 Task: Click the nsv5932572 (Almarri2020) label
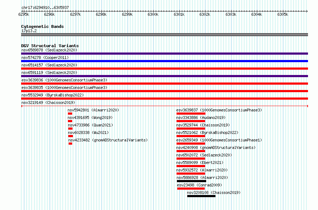point(202,170)
